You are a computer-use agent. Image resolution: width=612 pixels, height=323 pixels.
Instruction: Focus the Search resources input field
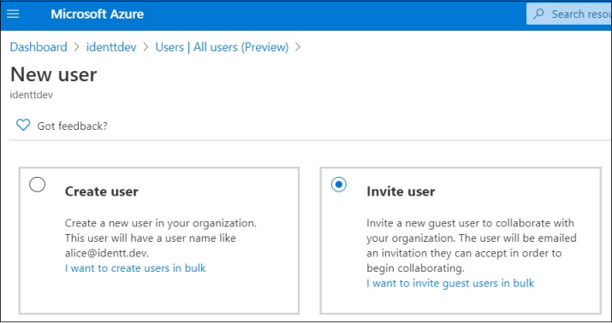click(569, 14)
